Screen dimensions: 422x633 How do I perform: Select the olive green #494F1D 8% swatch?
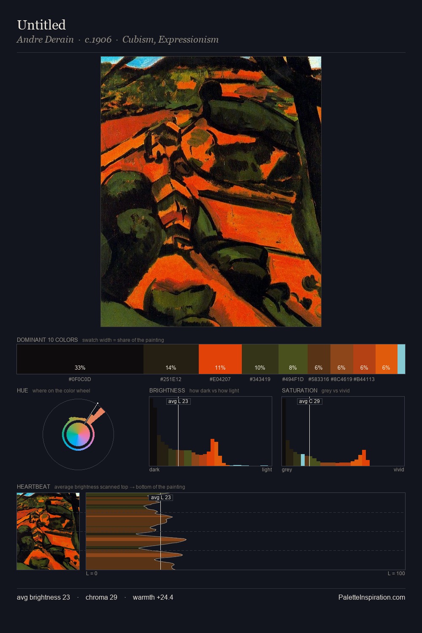(293, 359)
